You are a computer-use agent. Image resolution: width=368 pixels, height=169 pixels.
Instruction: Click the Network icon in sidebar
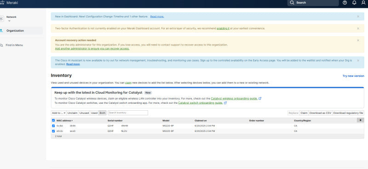(1, 18)
